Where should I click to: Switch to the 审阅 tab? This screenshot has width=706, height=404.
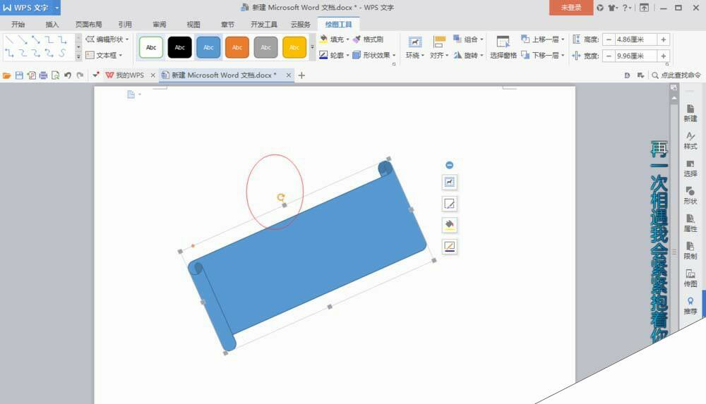160,24
